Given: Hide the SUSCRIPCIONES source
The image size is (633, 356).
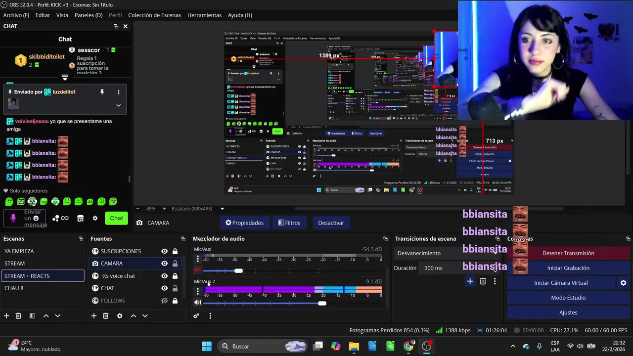Looking at the screenshot, I should pyautogui.click(x=164, y=251).
